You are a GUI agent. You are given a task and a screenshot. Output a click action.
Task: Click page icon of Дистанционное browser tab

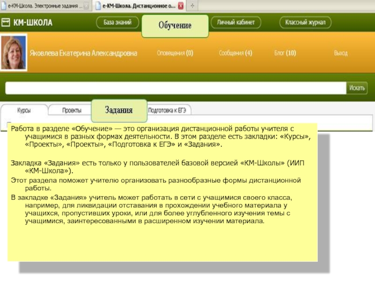point(98,6)
